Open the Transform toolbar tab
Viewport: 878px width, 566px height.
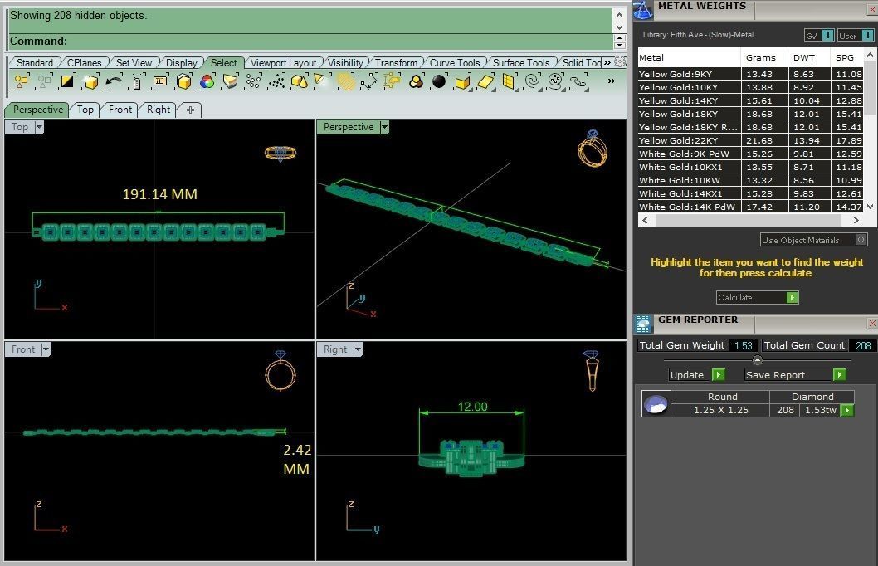(396, 63)
